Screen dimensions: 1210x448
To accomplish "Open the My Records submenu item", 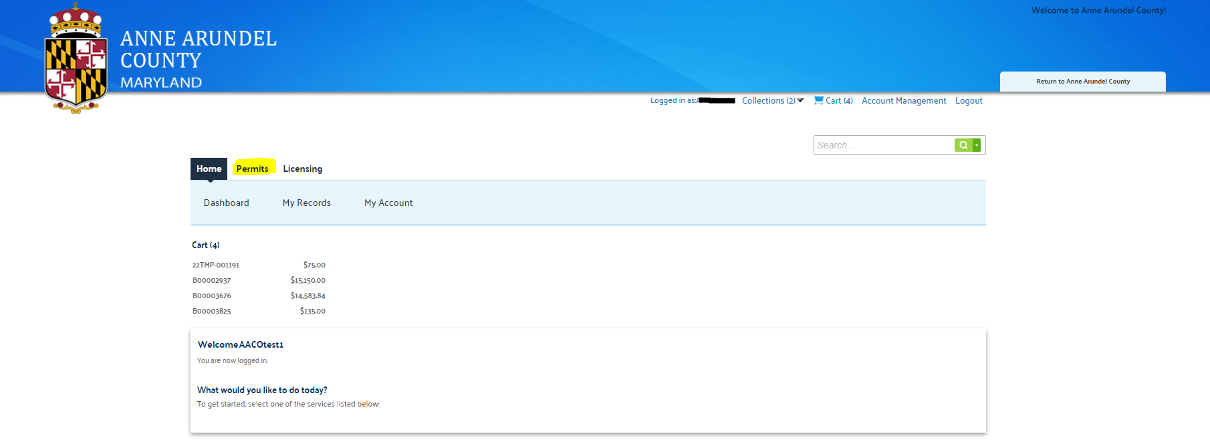I will [306, 203].
